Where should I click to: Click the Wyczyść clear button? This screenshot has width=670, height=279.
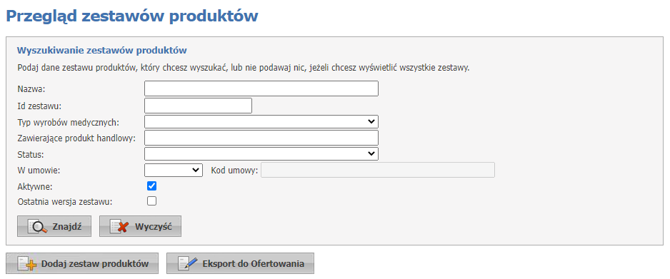(x=140, y=226)
